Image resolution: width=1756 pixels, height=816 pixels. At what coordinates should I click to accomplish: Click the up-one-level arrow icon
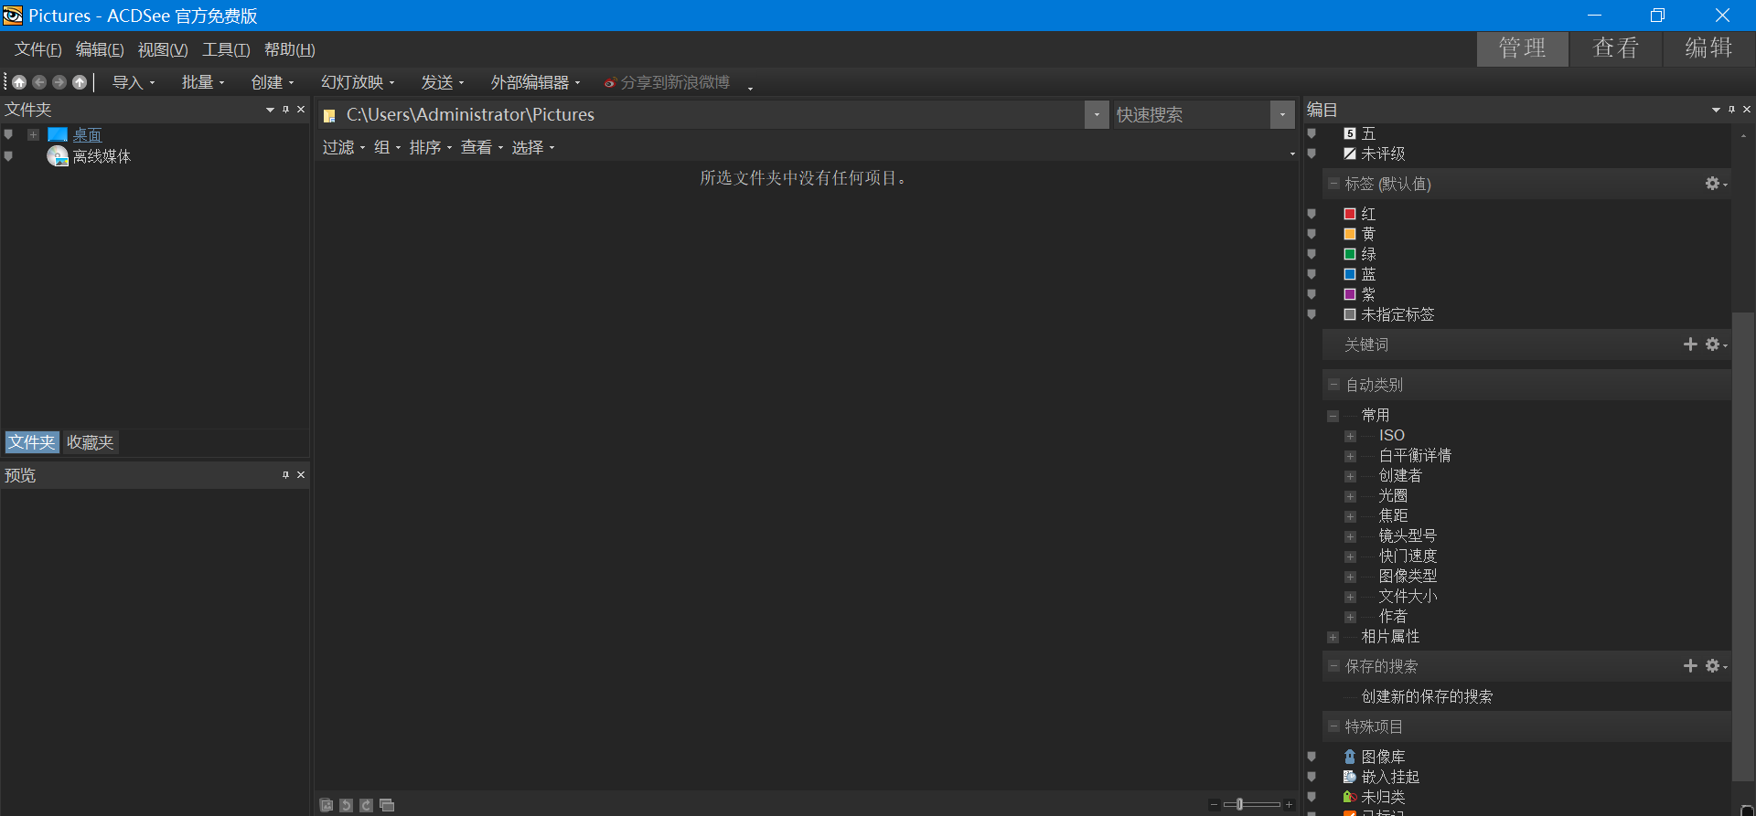point(80,82)
